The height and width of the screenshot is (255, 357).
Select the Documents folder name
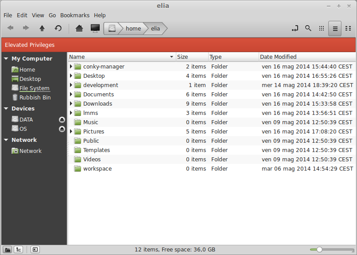[99, 94]
